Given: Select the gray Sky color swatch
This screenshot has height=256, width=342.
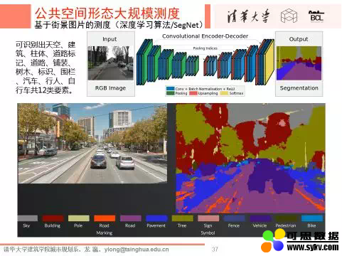Looking at the screenshot, I should point(28,218).
